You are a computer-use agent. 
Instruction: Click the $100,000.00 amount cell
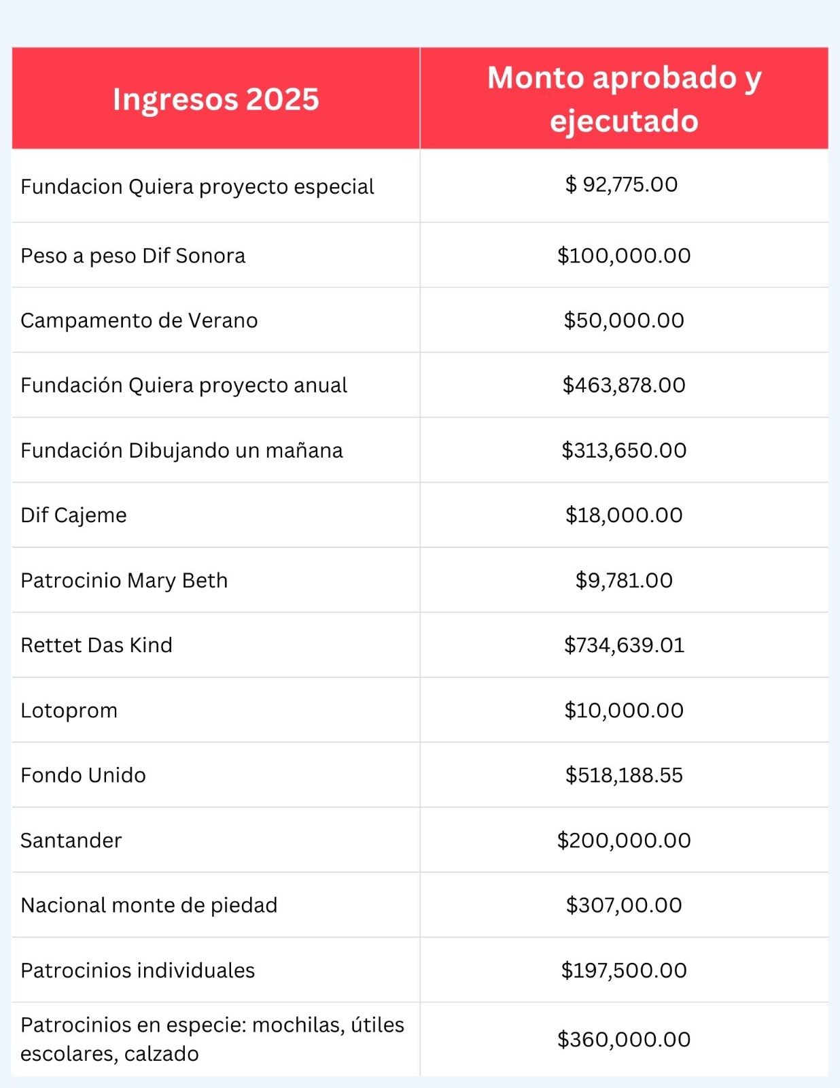tap(624, 256)
